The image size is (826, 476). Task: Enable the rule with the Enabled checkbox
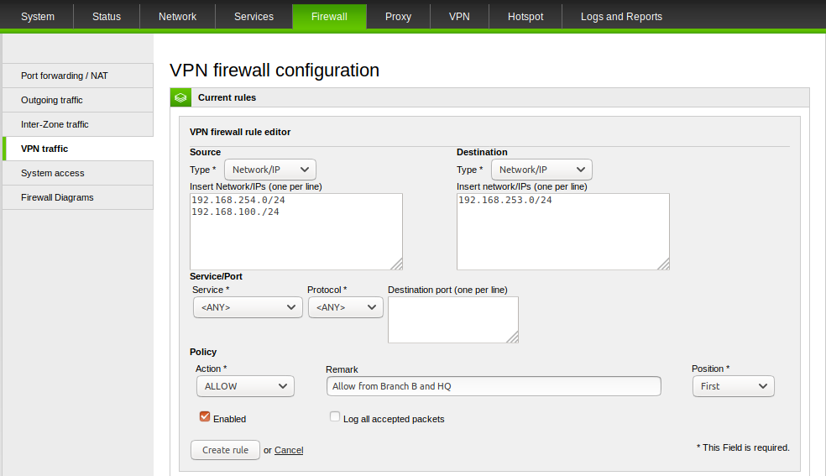pyautogui.click(x=205, y=416)
